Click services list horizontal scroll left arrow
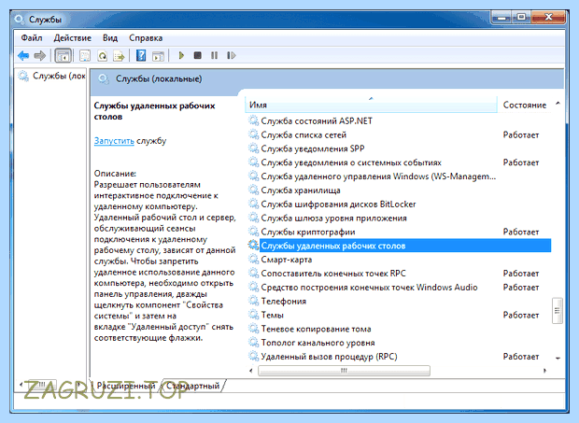579x423 pixels. 251,370
